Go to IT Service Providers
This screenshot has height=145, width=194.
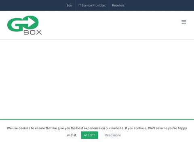[x=92, y=5]
